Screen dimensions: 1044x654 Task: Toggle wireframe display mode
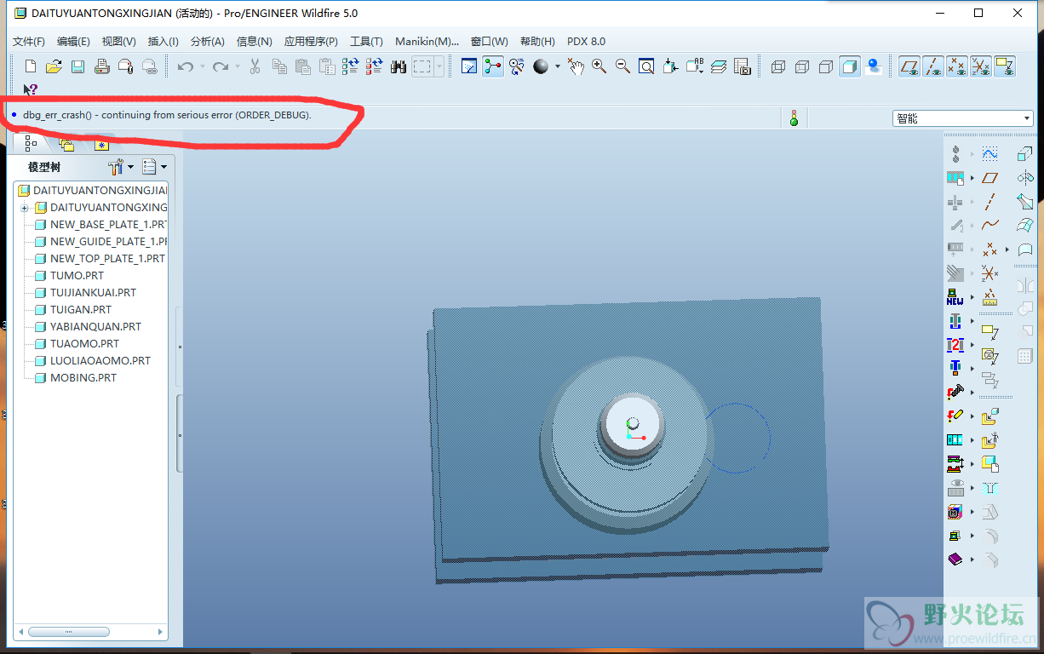tap(778, 66)
